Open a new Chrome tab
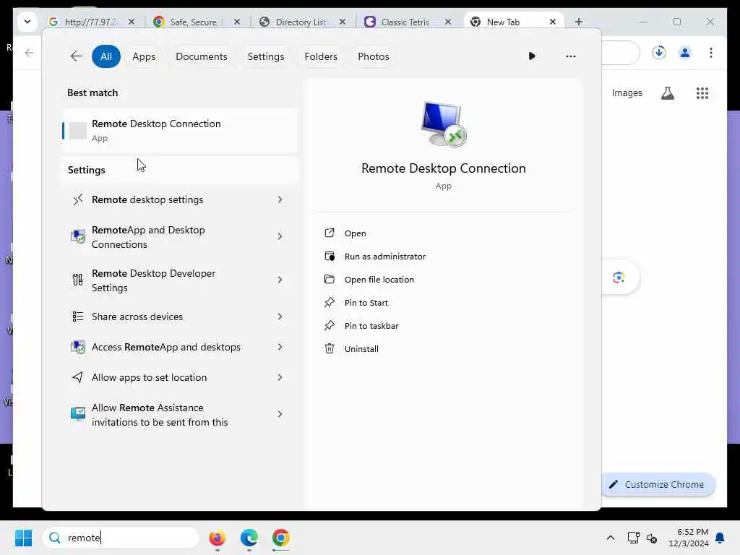Viewport: 740px width, 555px height. click(579, 22)
